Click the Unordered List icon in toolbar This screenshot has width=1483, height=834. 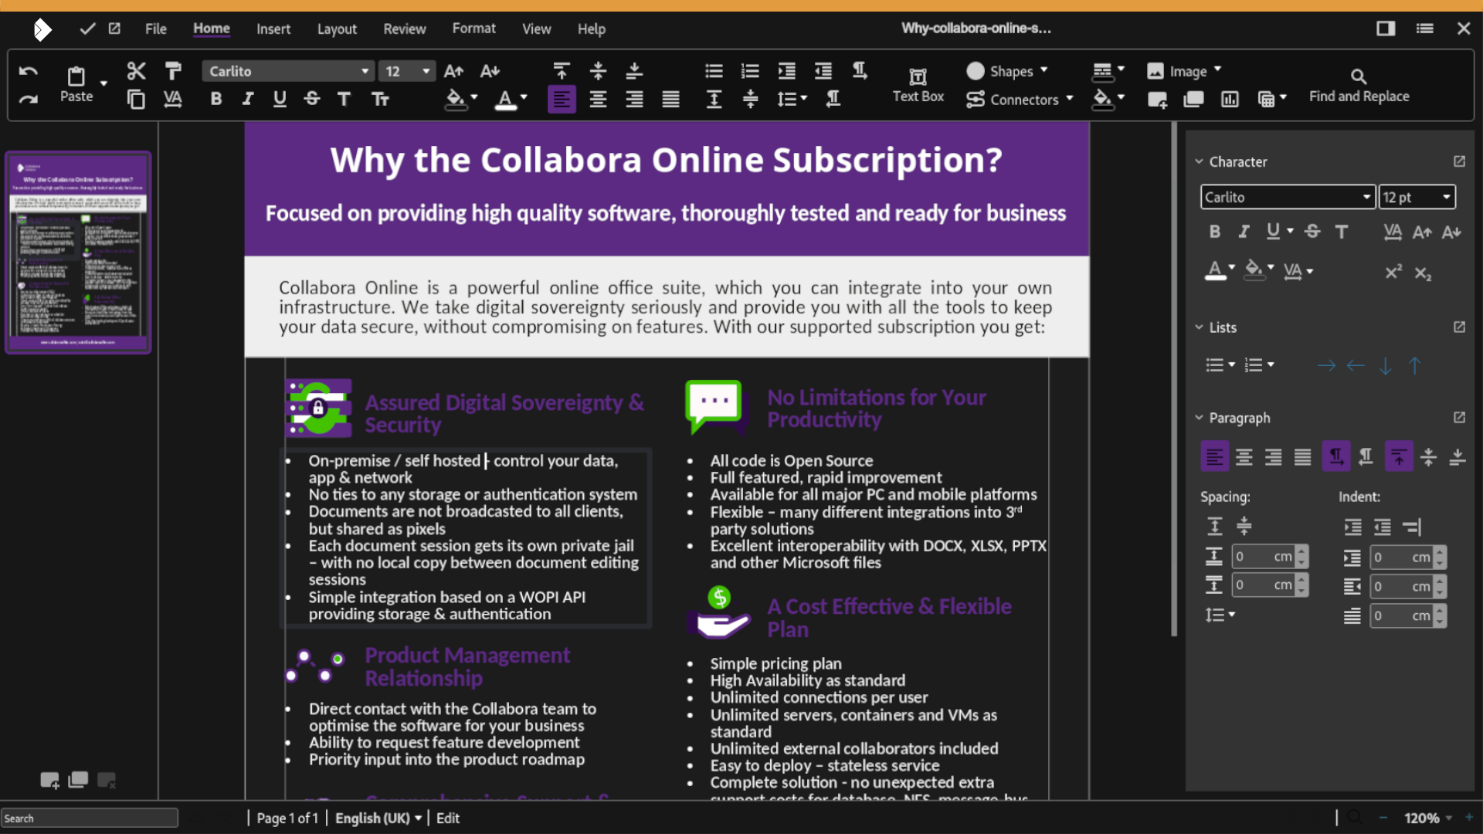[714, 71]
